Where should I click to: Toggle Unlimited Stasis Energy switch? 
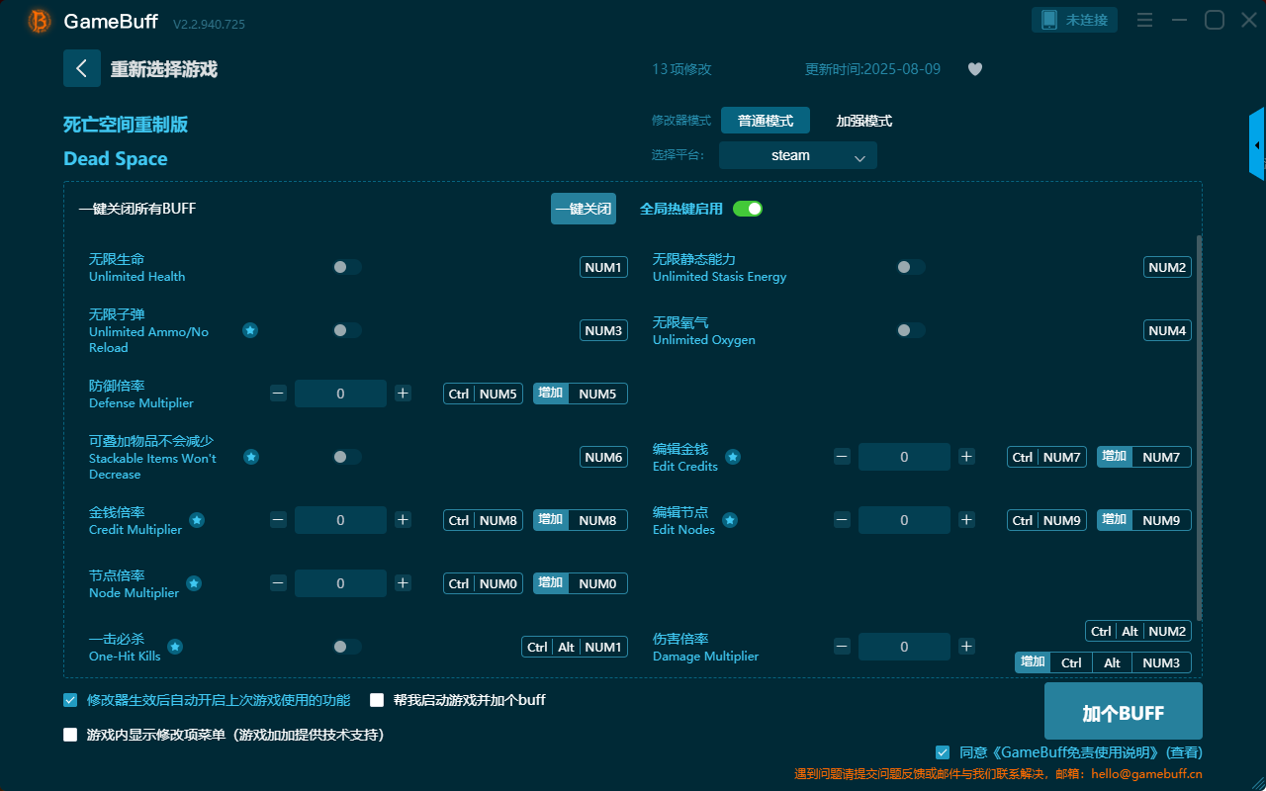click(x=911, y=267)
